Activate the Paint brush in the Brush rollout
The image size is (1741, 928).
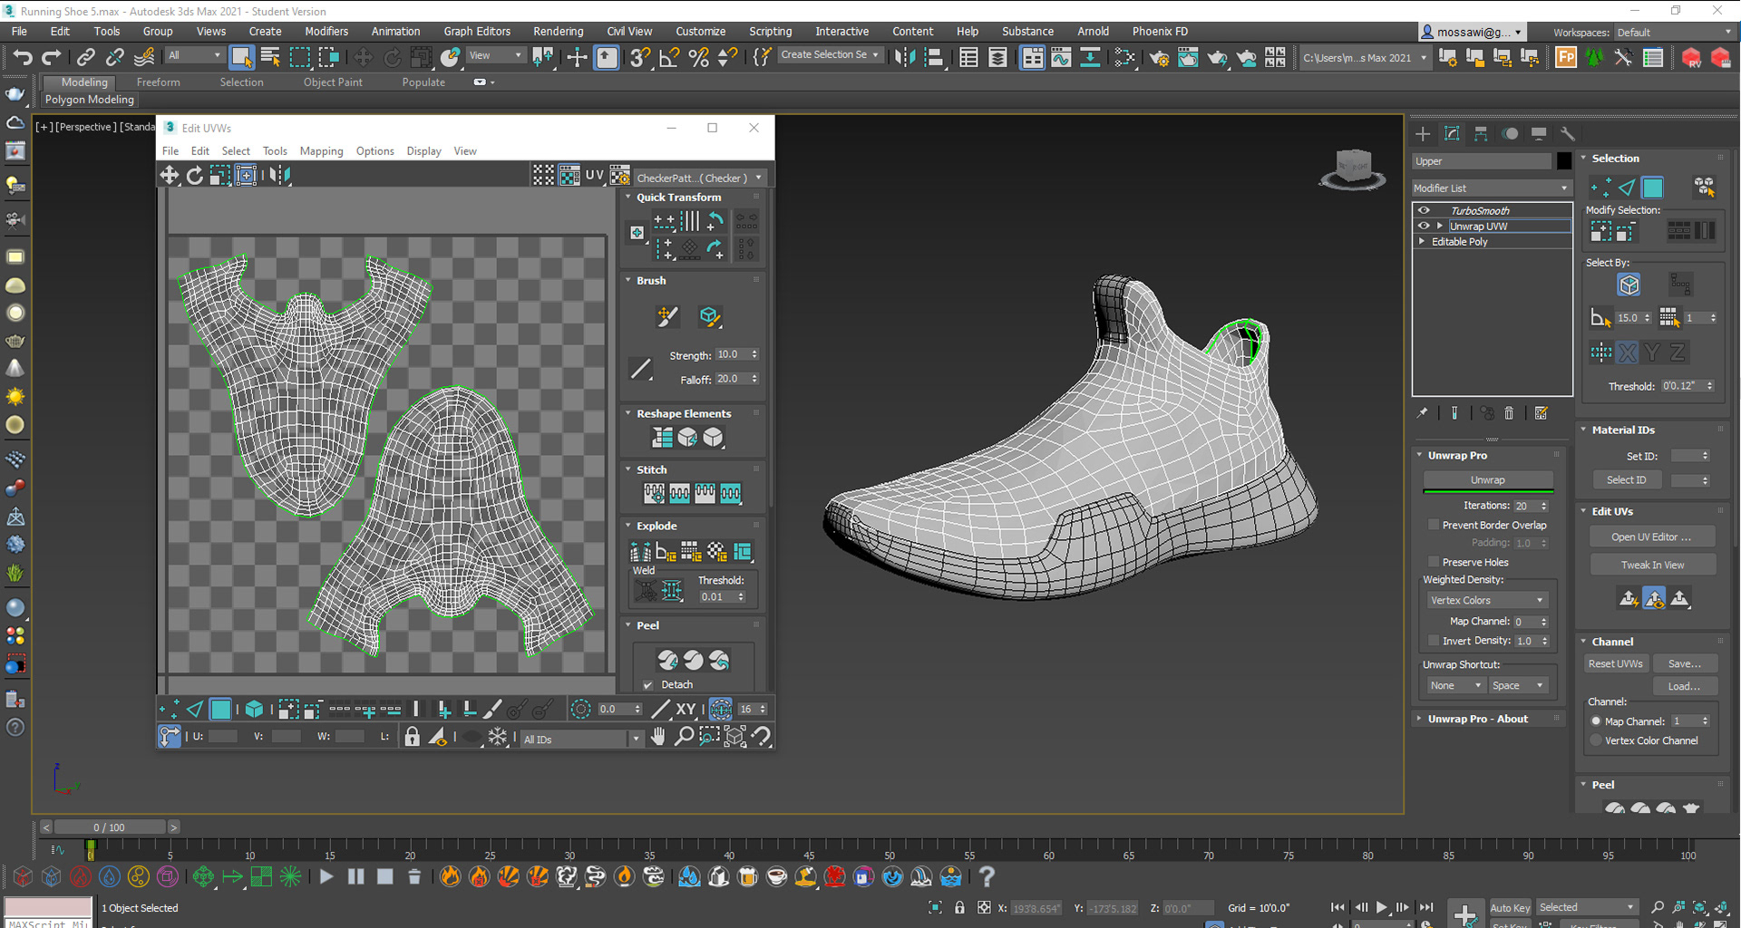pyautogui.click(x=668, y=317)
